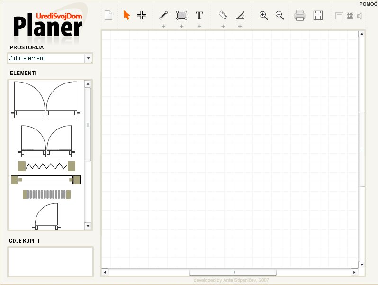
Task: Open the Zidni elementi dropdown
Action: [x=88, y=58]
